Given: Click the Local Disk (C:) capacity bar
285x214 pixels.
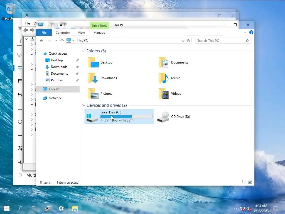Looking at the screenshot, I should click(127, 116).
